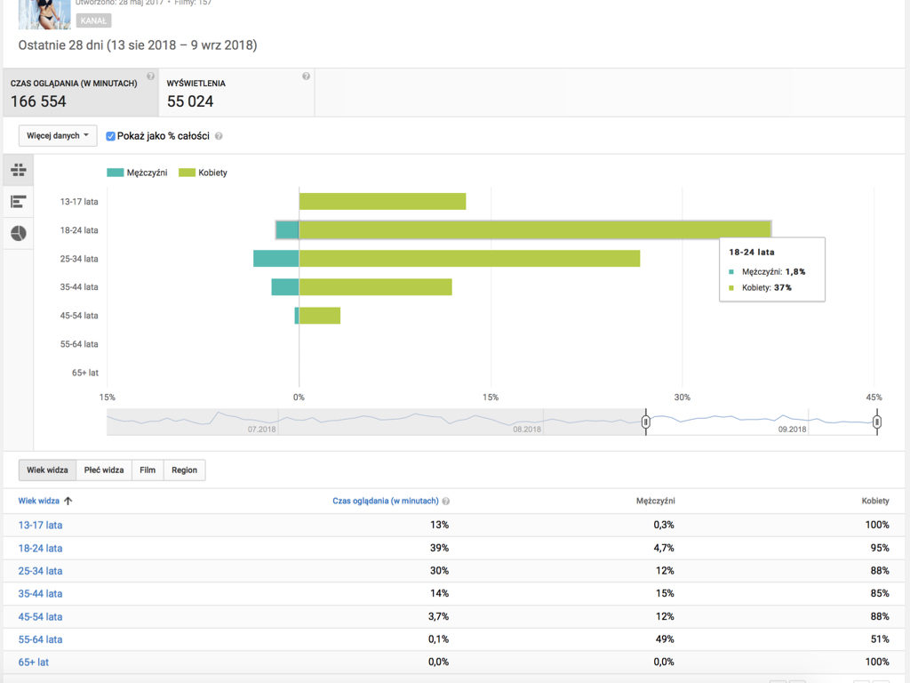Open the 55-64 lata row link in table

tap(40, 639)
